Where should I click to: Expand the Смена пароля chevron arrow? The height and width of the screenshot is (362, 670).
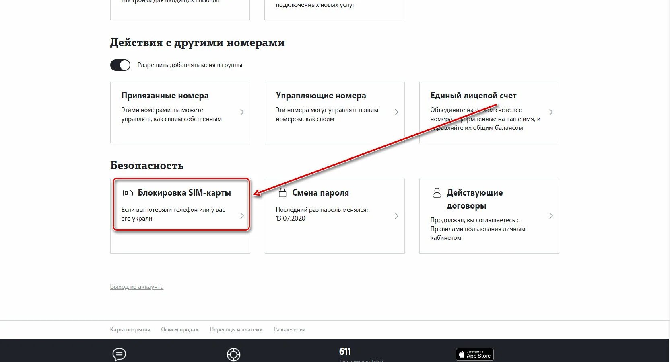pyautogui.click(x=396, y=216)
